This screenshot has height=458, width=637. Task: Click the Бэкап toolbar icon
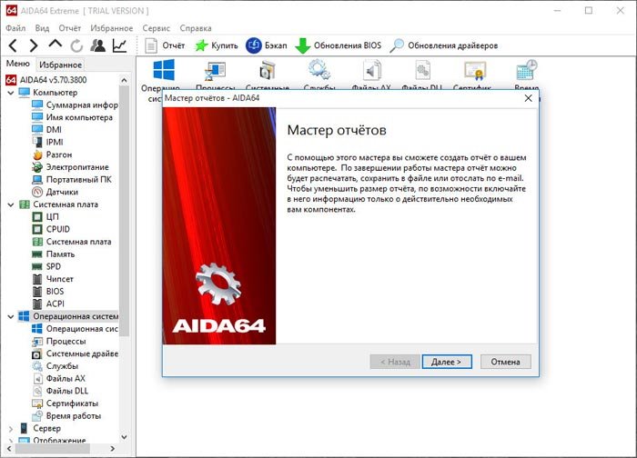254,45
